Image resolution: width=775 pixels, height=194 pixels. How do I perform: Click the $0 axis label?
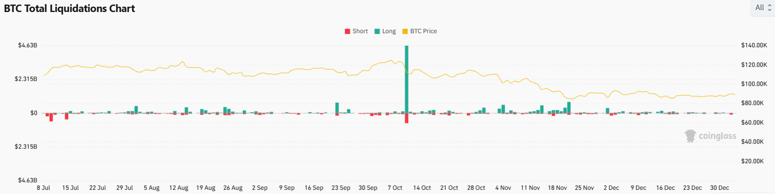pyautogui.click(x=34, y=113)
